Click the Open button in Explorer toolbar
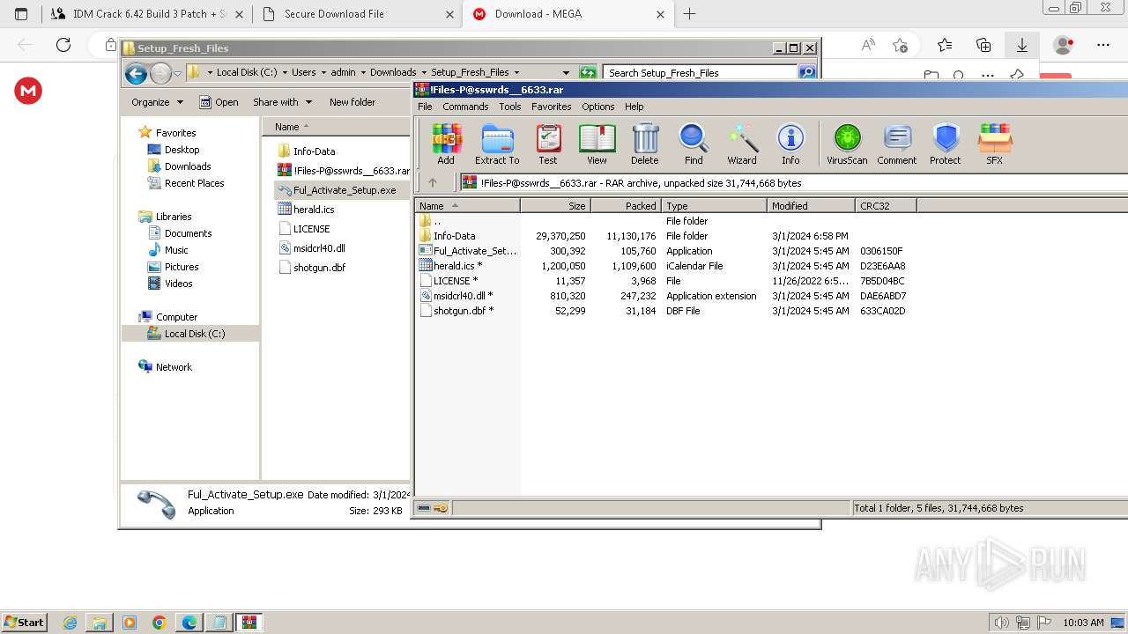Viewport: 1128px width, 634px height. pyautogui.click(x=219, y=102)
